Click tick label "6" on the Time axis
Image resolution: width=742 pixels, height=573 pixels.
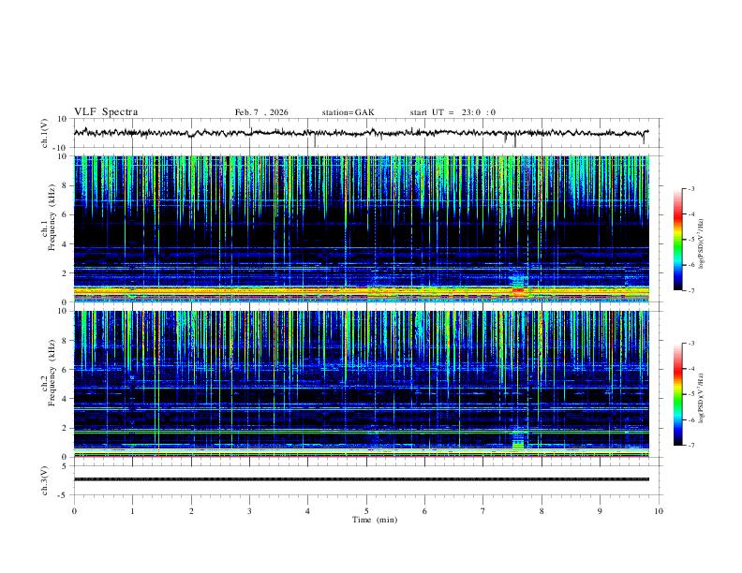tap(424, 511)
